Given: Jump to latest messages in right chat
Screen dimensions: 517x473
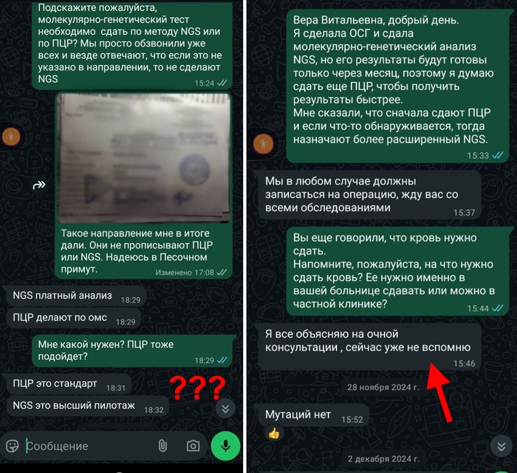Looking at the screenshot, I should coord(501,446).
